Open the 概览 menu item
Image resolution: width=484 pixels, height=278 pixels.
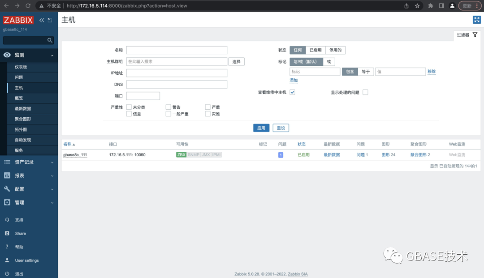point(32,98)
